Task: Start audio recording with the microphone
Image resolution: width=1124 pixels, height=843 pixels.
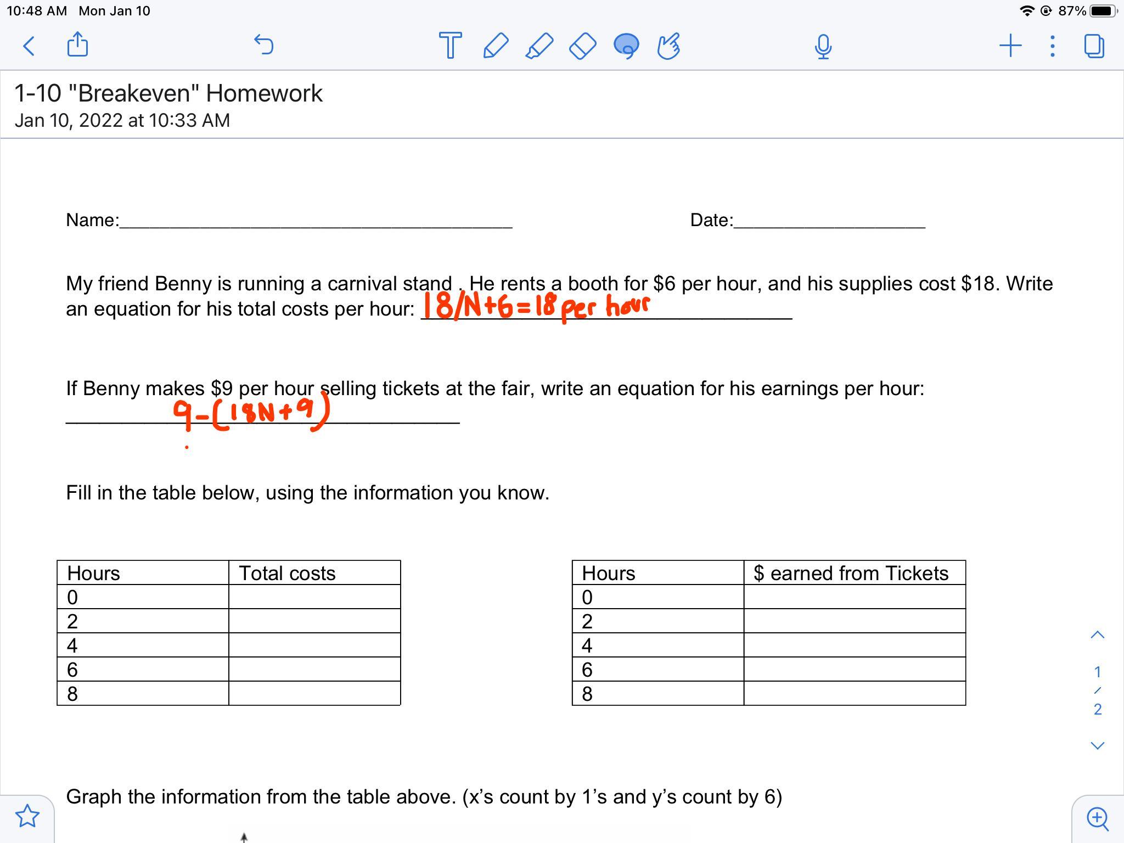Action: 823,46
